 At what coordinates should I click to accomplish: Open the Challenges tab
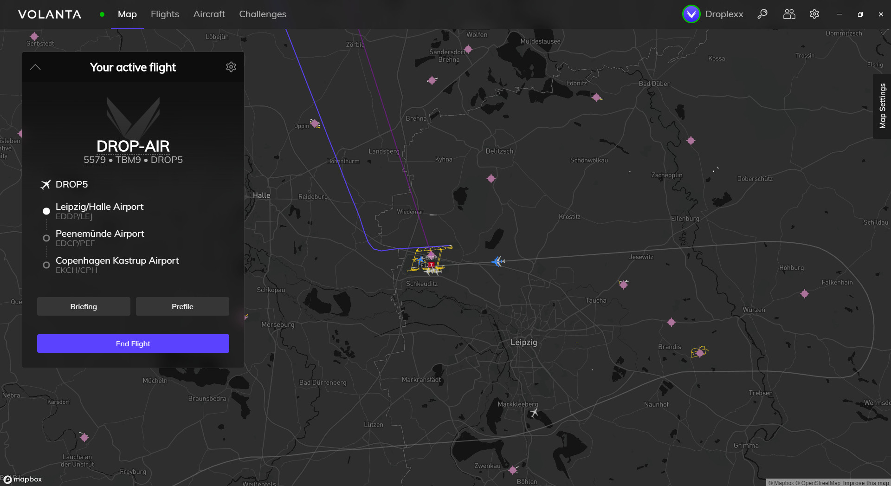263,14
